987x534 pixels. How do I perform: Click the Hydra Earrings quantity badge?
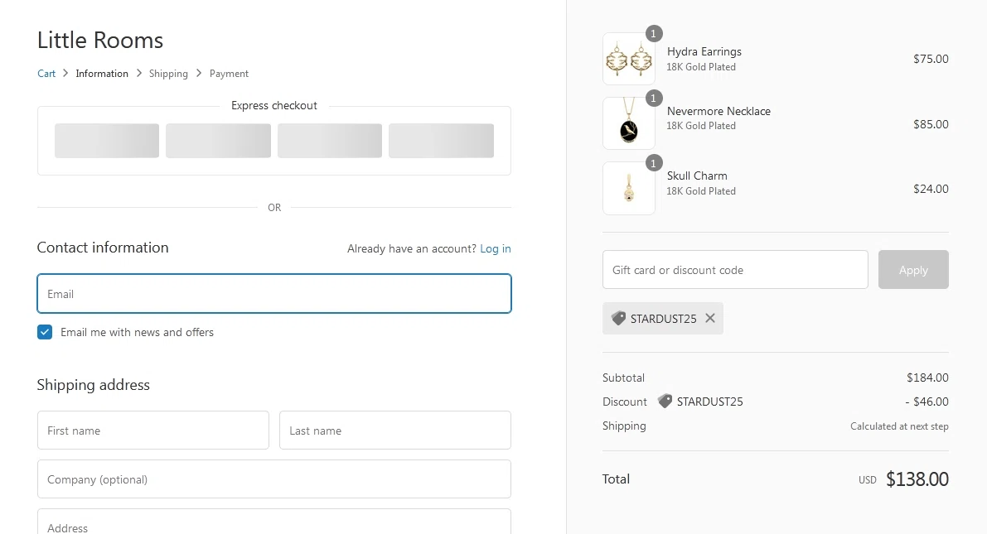click(654, 34)
